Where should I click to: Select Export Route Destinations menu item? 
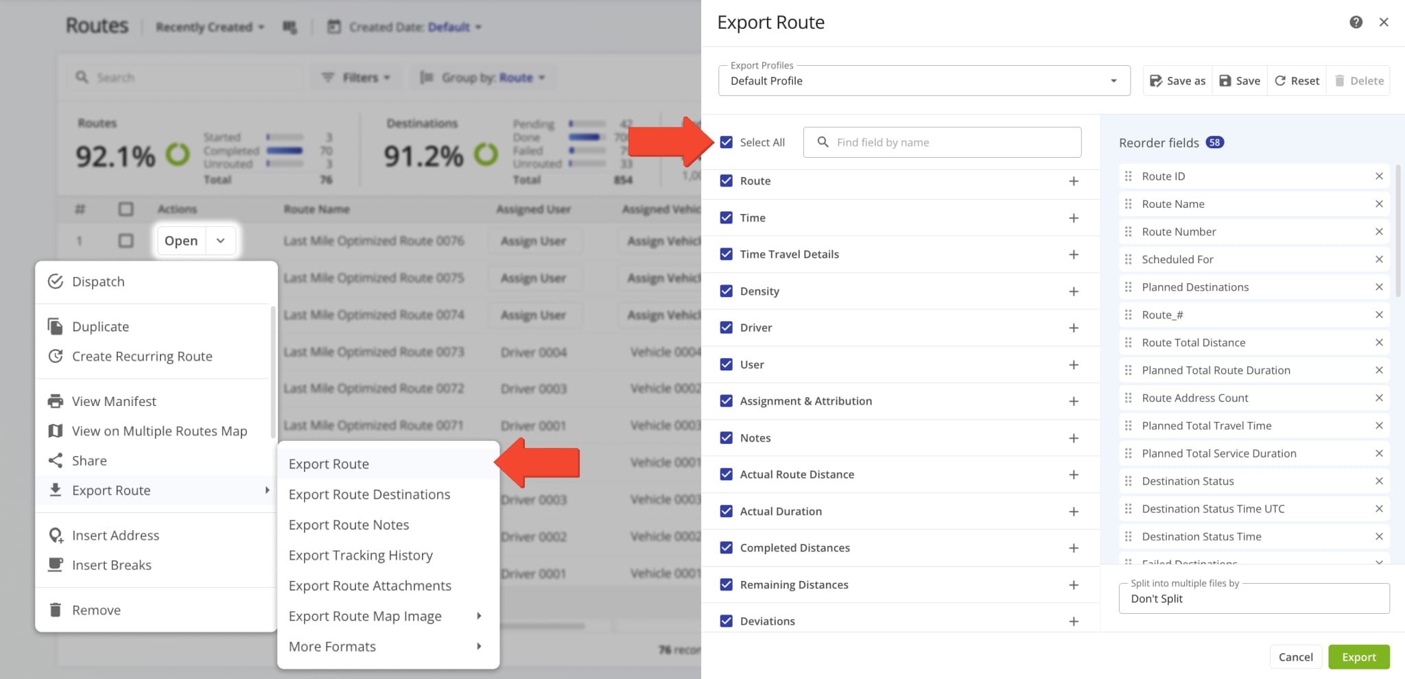tap(369, 495)
